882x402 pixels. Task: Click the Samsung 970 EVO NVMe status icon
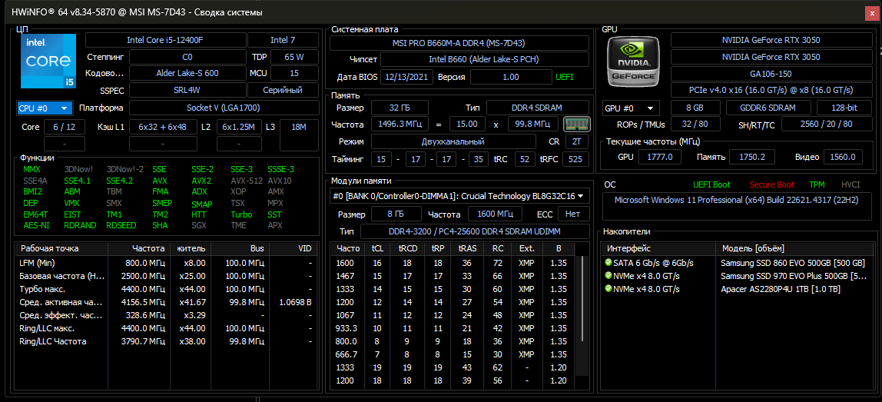tap(608, 276)
